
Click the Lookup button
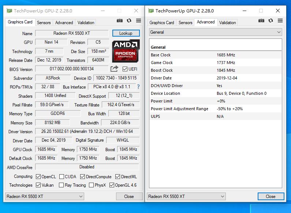pyautogui.click(x=126, y=33)
